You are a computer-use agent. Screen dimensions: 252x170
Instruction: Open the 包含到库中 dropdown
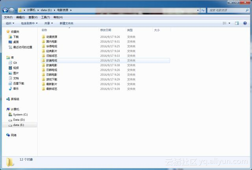(x=30, y=23)
